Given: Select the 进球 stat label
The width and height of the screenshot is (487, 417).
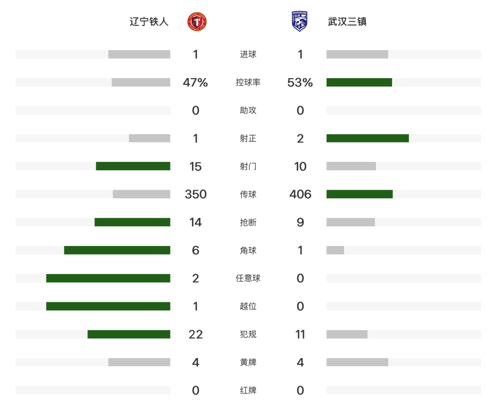Looking at the screenshot, I should pos(248,54).
